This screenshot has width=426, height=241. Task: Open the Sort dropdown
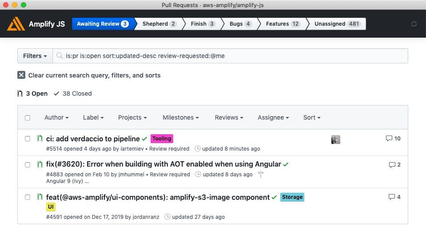point(312,117)
